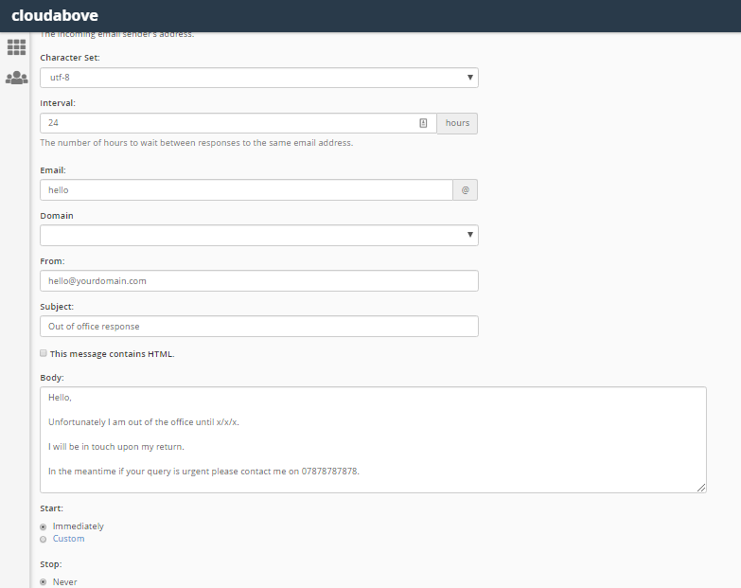
Task: Click the Immediately option label
Action: pyautogui.click(x=79, y=526)
